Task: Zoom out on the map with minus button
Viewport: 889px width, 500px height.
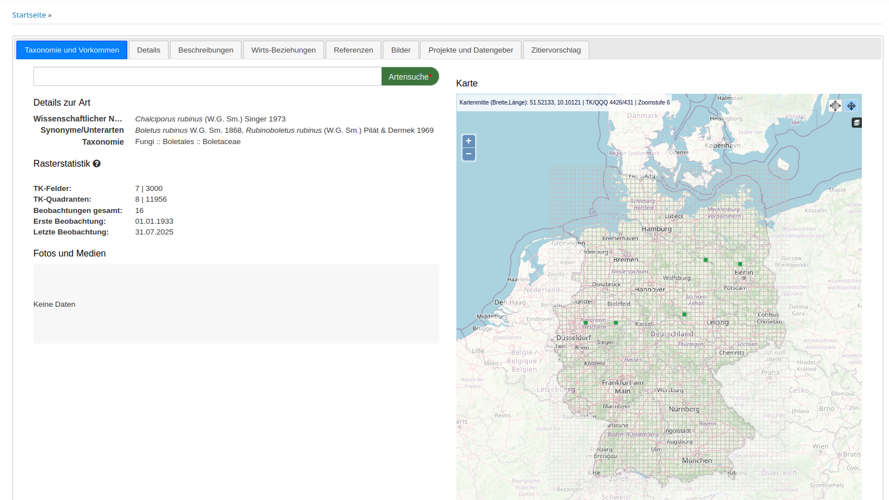Action: [468, 154]
